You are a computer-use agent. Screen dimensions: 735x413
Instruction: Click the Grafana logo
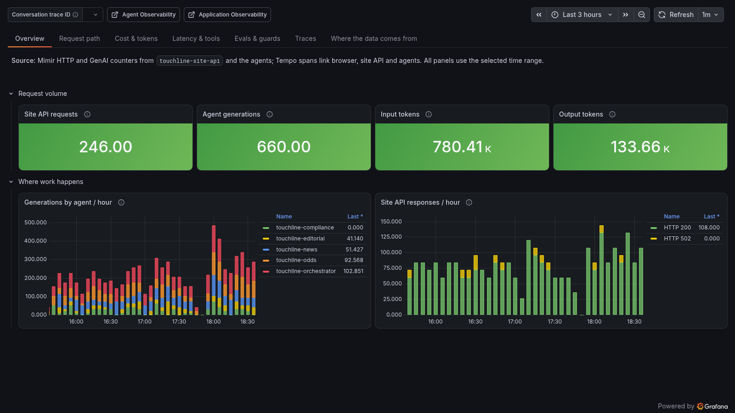[x=712, y=406]
